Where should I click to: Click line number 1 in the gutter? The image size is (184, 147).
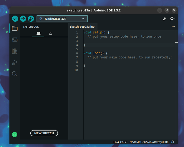77,32
